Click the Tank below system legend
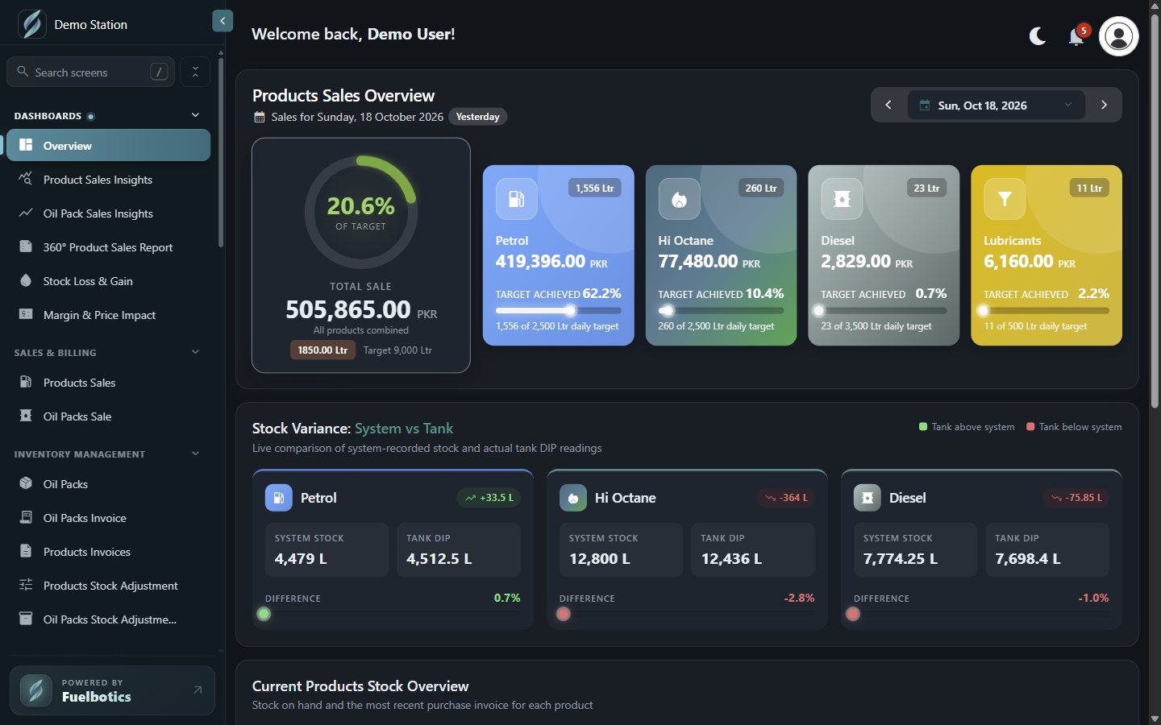The width and height of the screenshot is (1161, 725). pos(1074,427)
